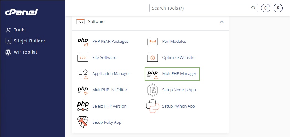Image resolution: width=290 pixels, height=137 pixels.
Task: Open the Select PHP Version link
Action: point(109,106)
